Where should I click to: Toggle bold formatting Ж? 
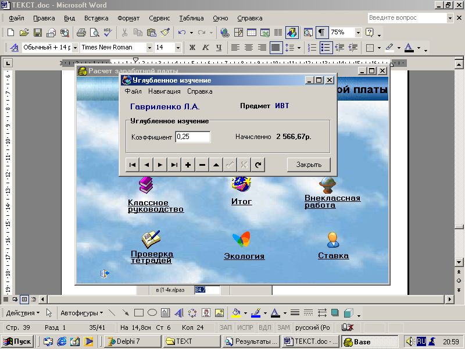[x=192, y=48]
